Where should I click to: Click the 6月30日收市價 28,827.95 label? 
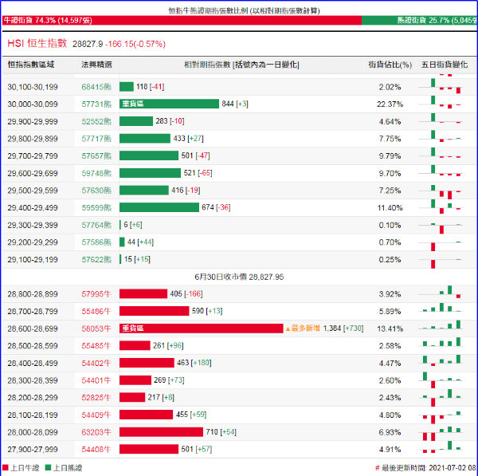click(x=239, y=277)
